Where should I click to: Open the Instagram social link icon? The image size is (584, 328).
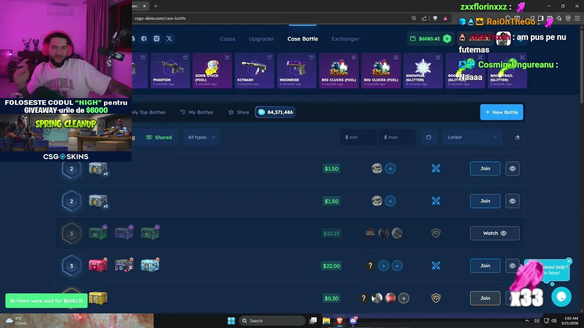point(156,39)
